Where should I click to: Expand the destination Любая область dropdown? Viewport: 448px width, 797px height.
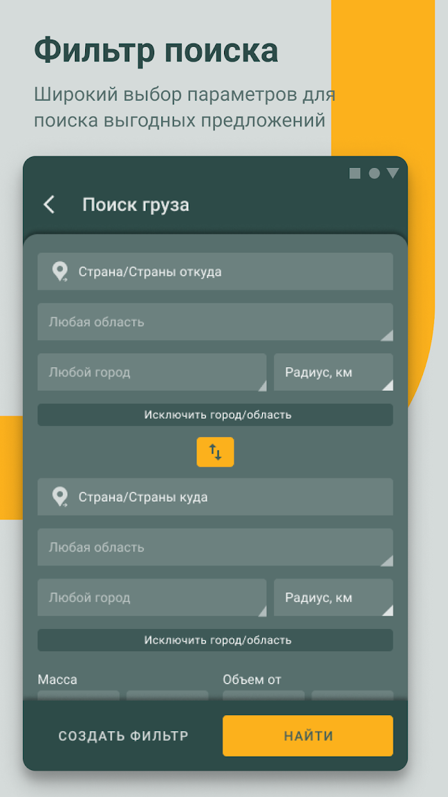[215, 547]
